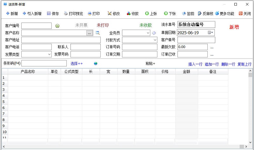Click the vertical scrollbar down arrow

coord(250,142)
